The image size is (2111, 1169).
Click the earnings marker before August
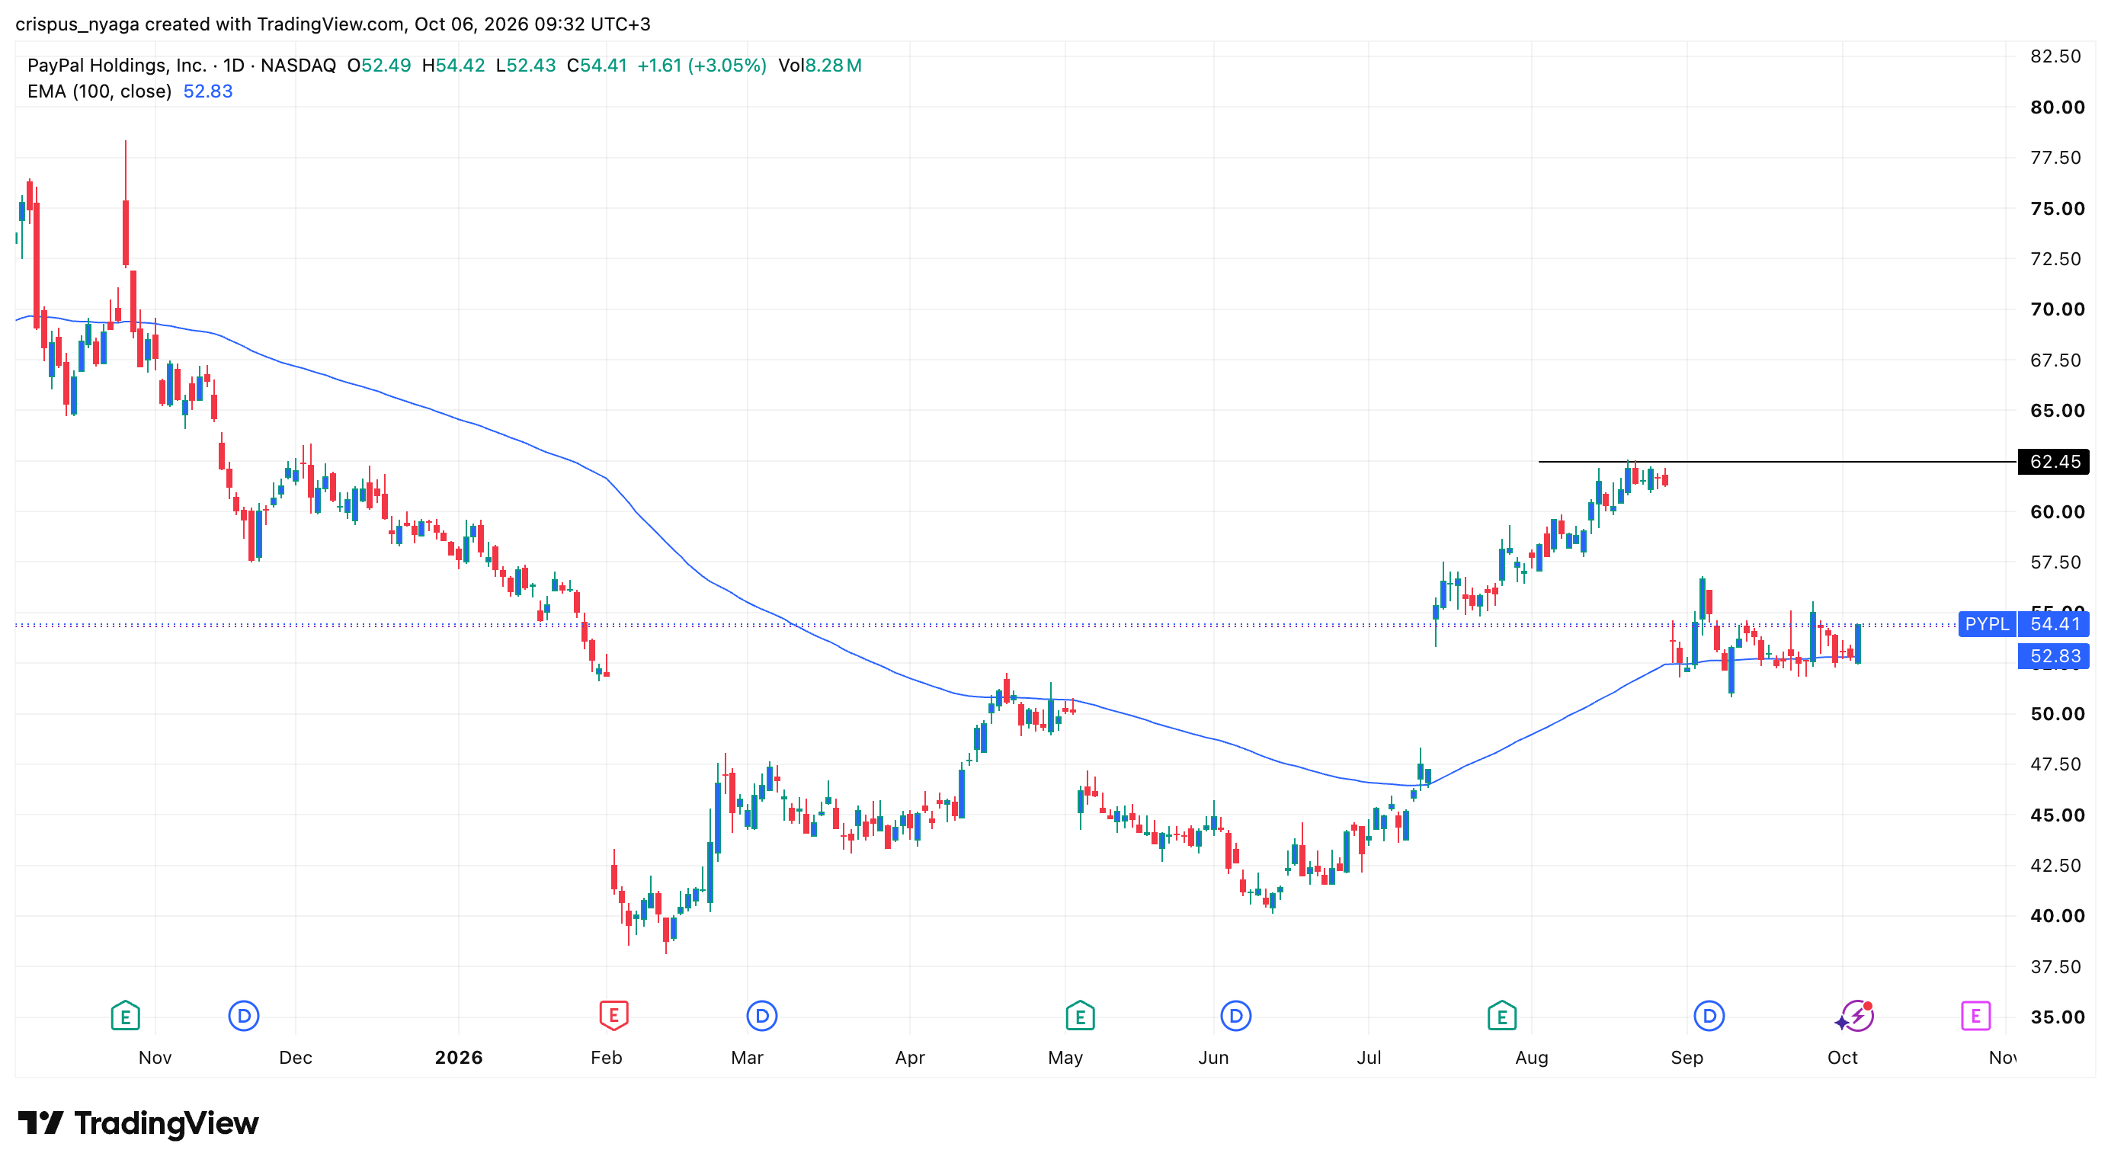tap(1501, 1016)
